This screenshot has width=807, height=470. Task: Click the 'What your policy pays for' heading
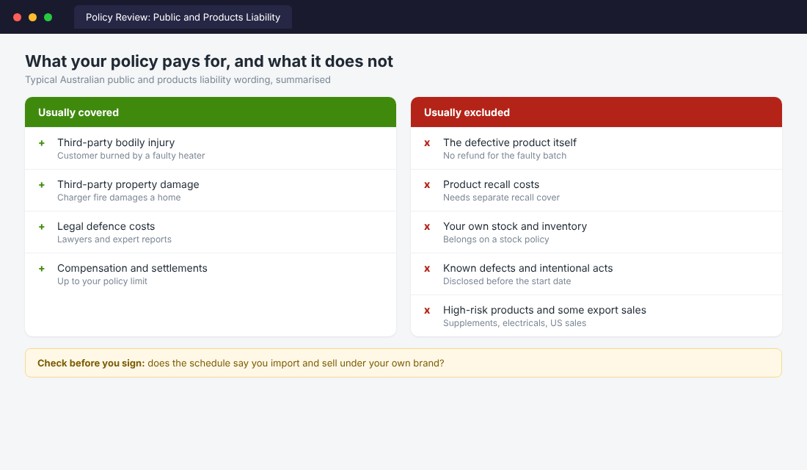tap(209, 62)
